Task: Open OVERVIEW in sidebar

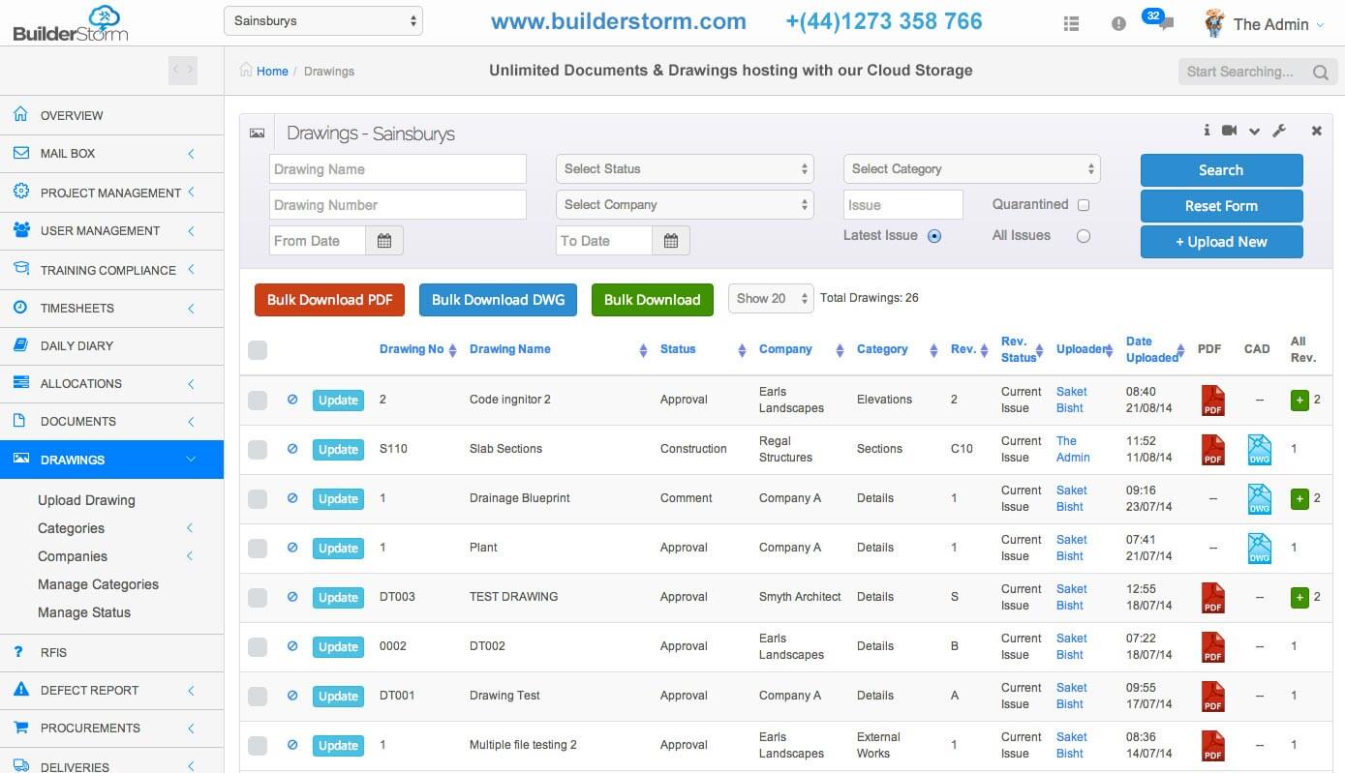Action: point(111,115)
